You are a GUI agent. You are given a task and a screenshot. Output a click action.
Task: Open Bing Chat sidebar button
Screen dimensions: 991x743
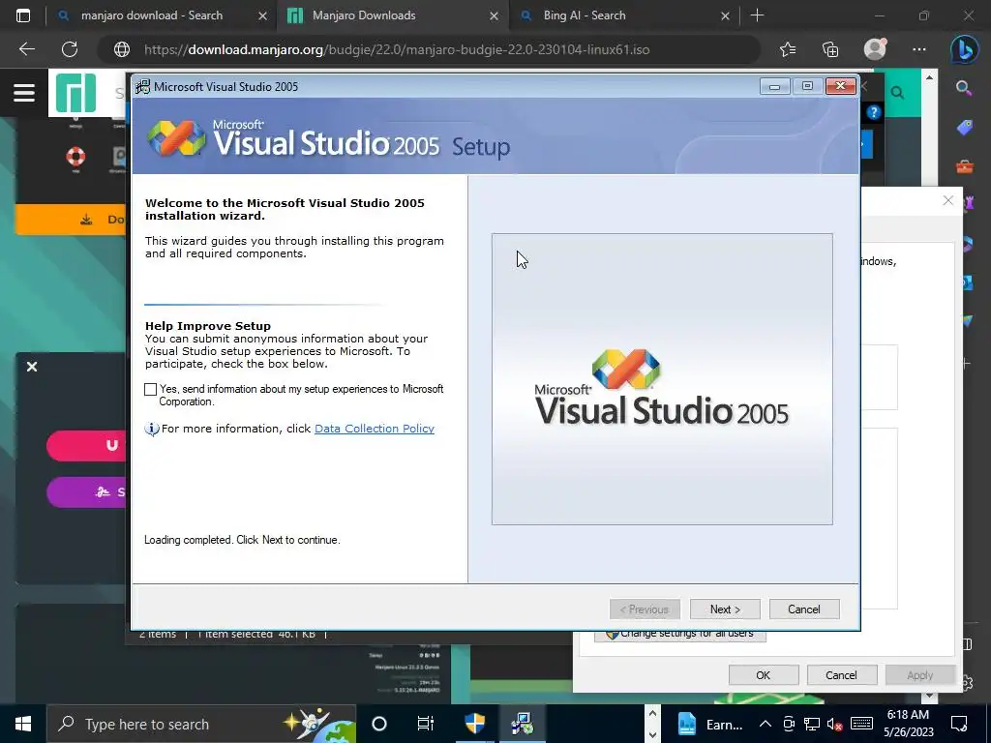coord(965,49)
